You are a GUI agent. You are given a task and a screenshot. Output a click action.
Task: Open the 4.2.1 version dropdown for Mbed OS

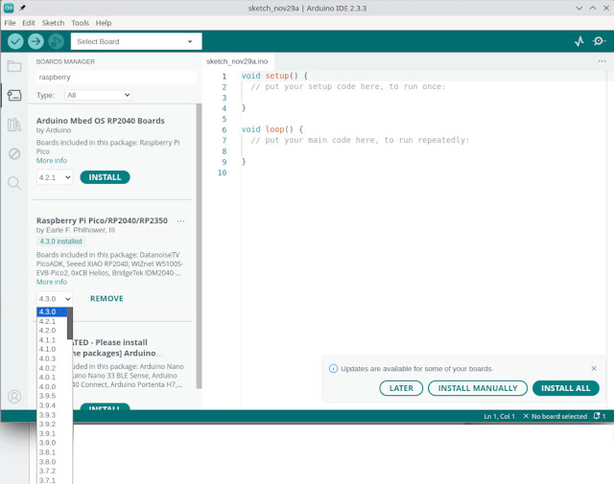[x=55, y=177]
